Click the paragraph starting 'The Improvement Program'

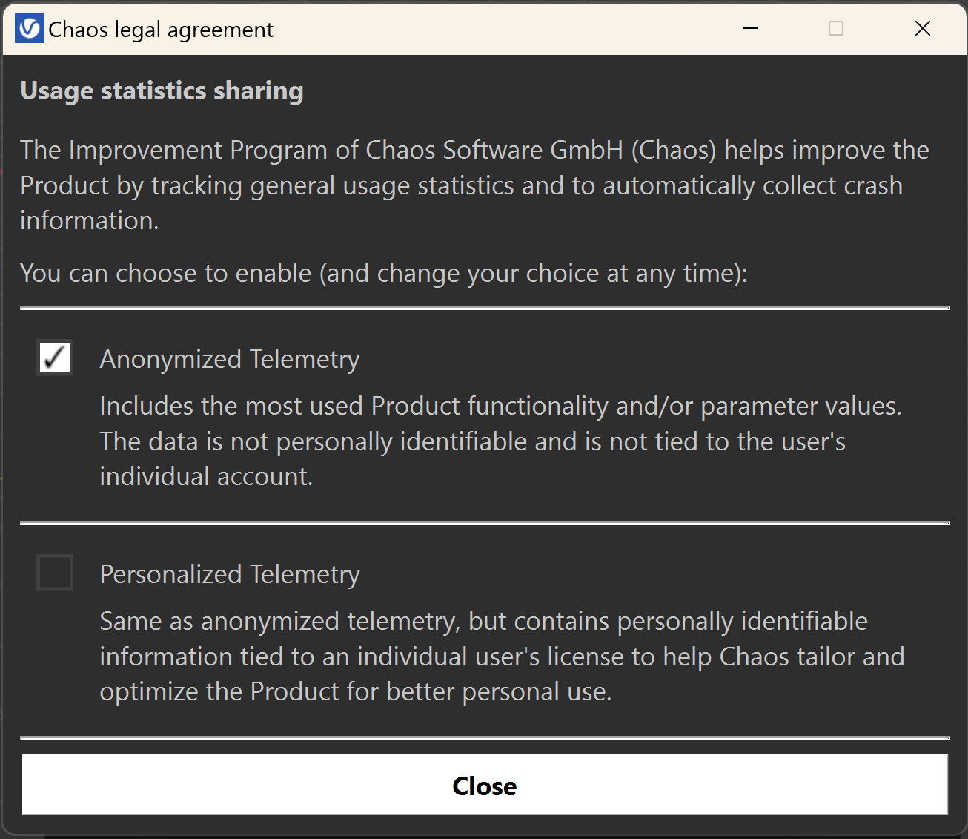pyautogui.click(x=474, y=185)
